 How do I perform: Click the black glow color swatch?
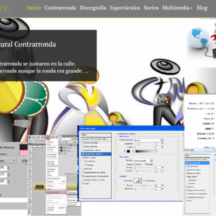pos(128,151)
